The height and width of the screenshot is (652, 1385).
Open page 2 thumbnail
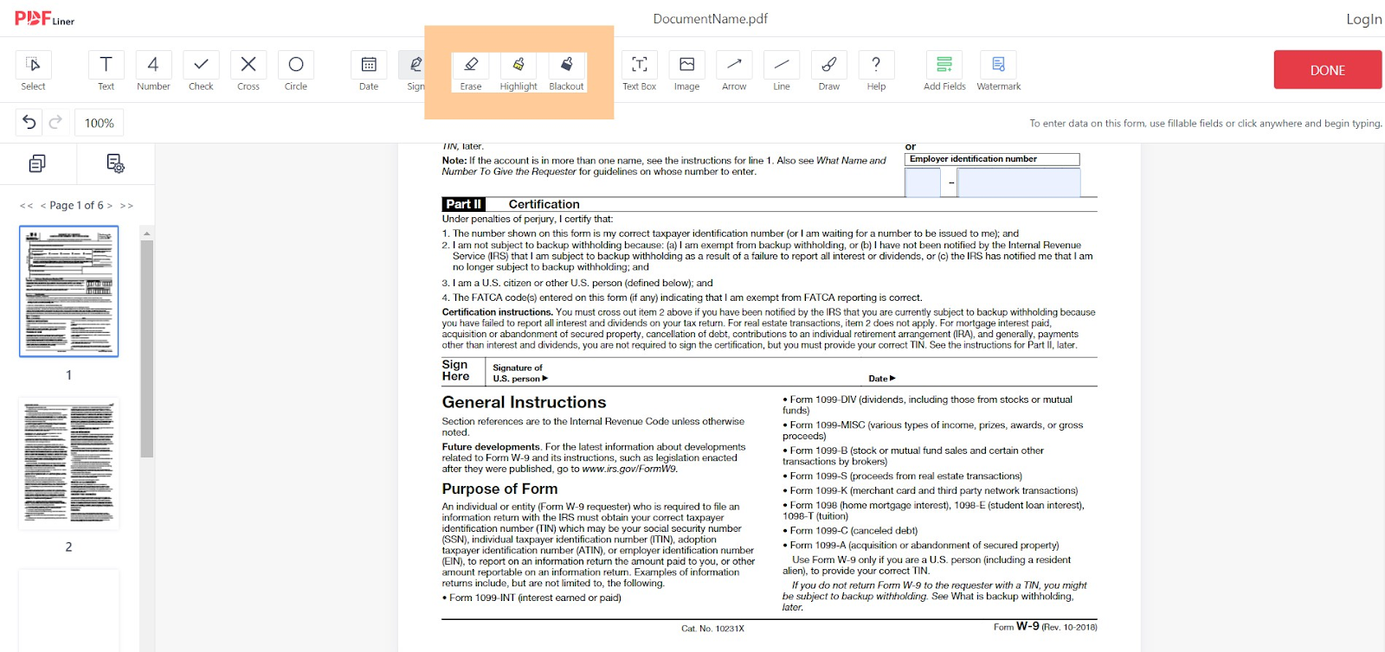69,463
